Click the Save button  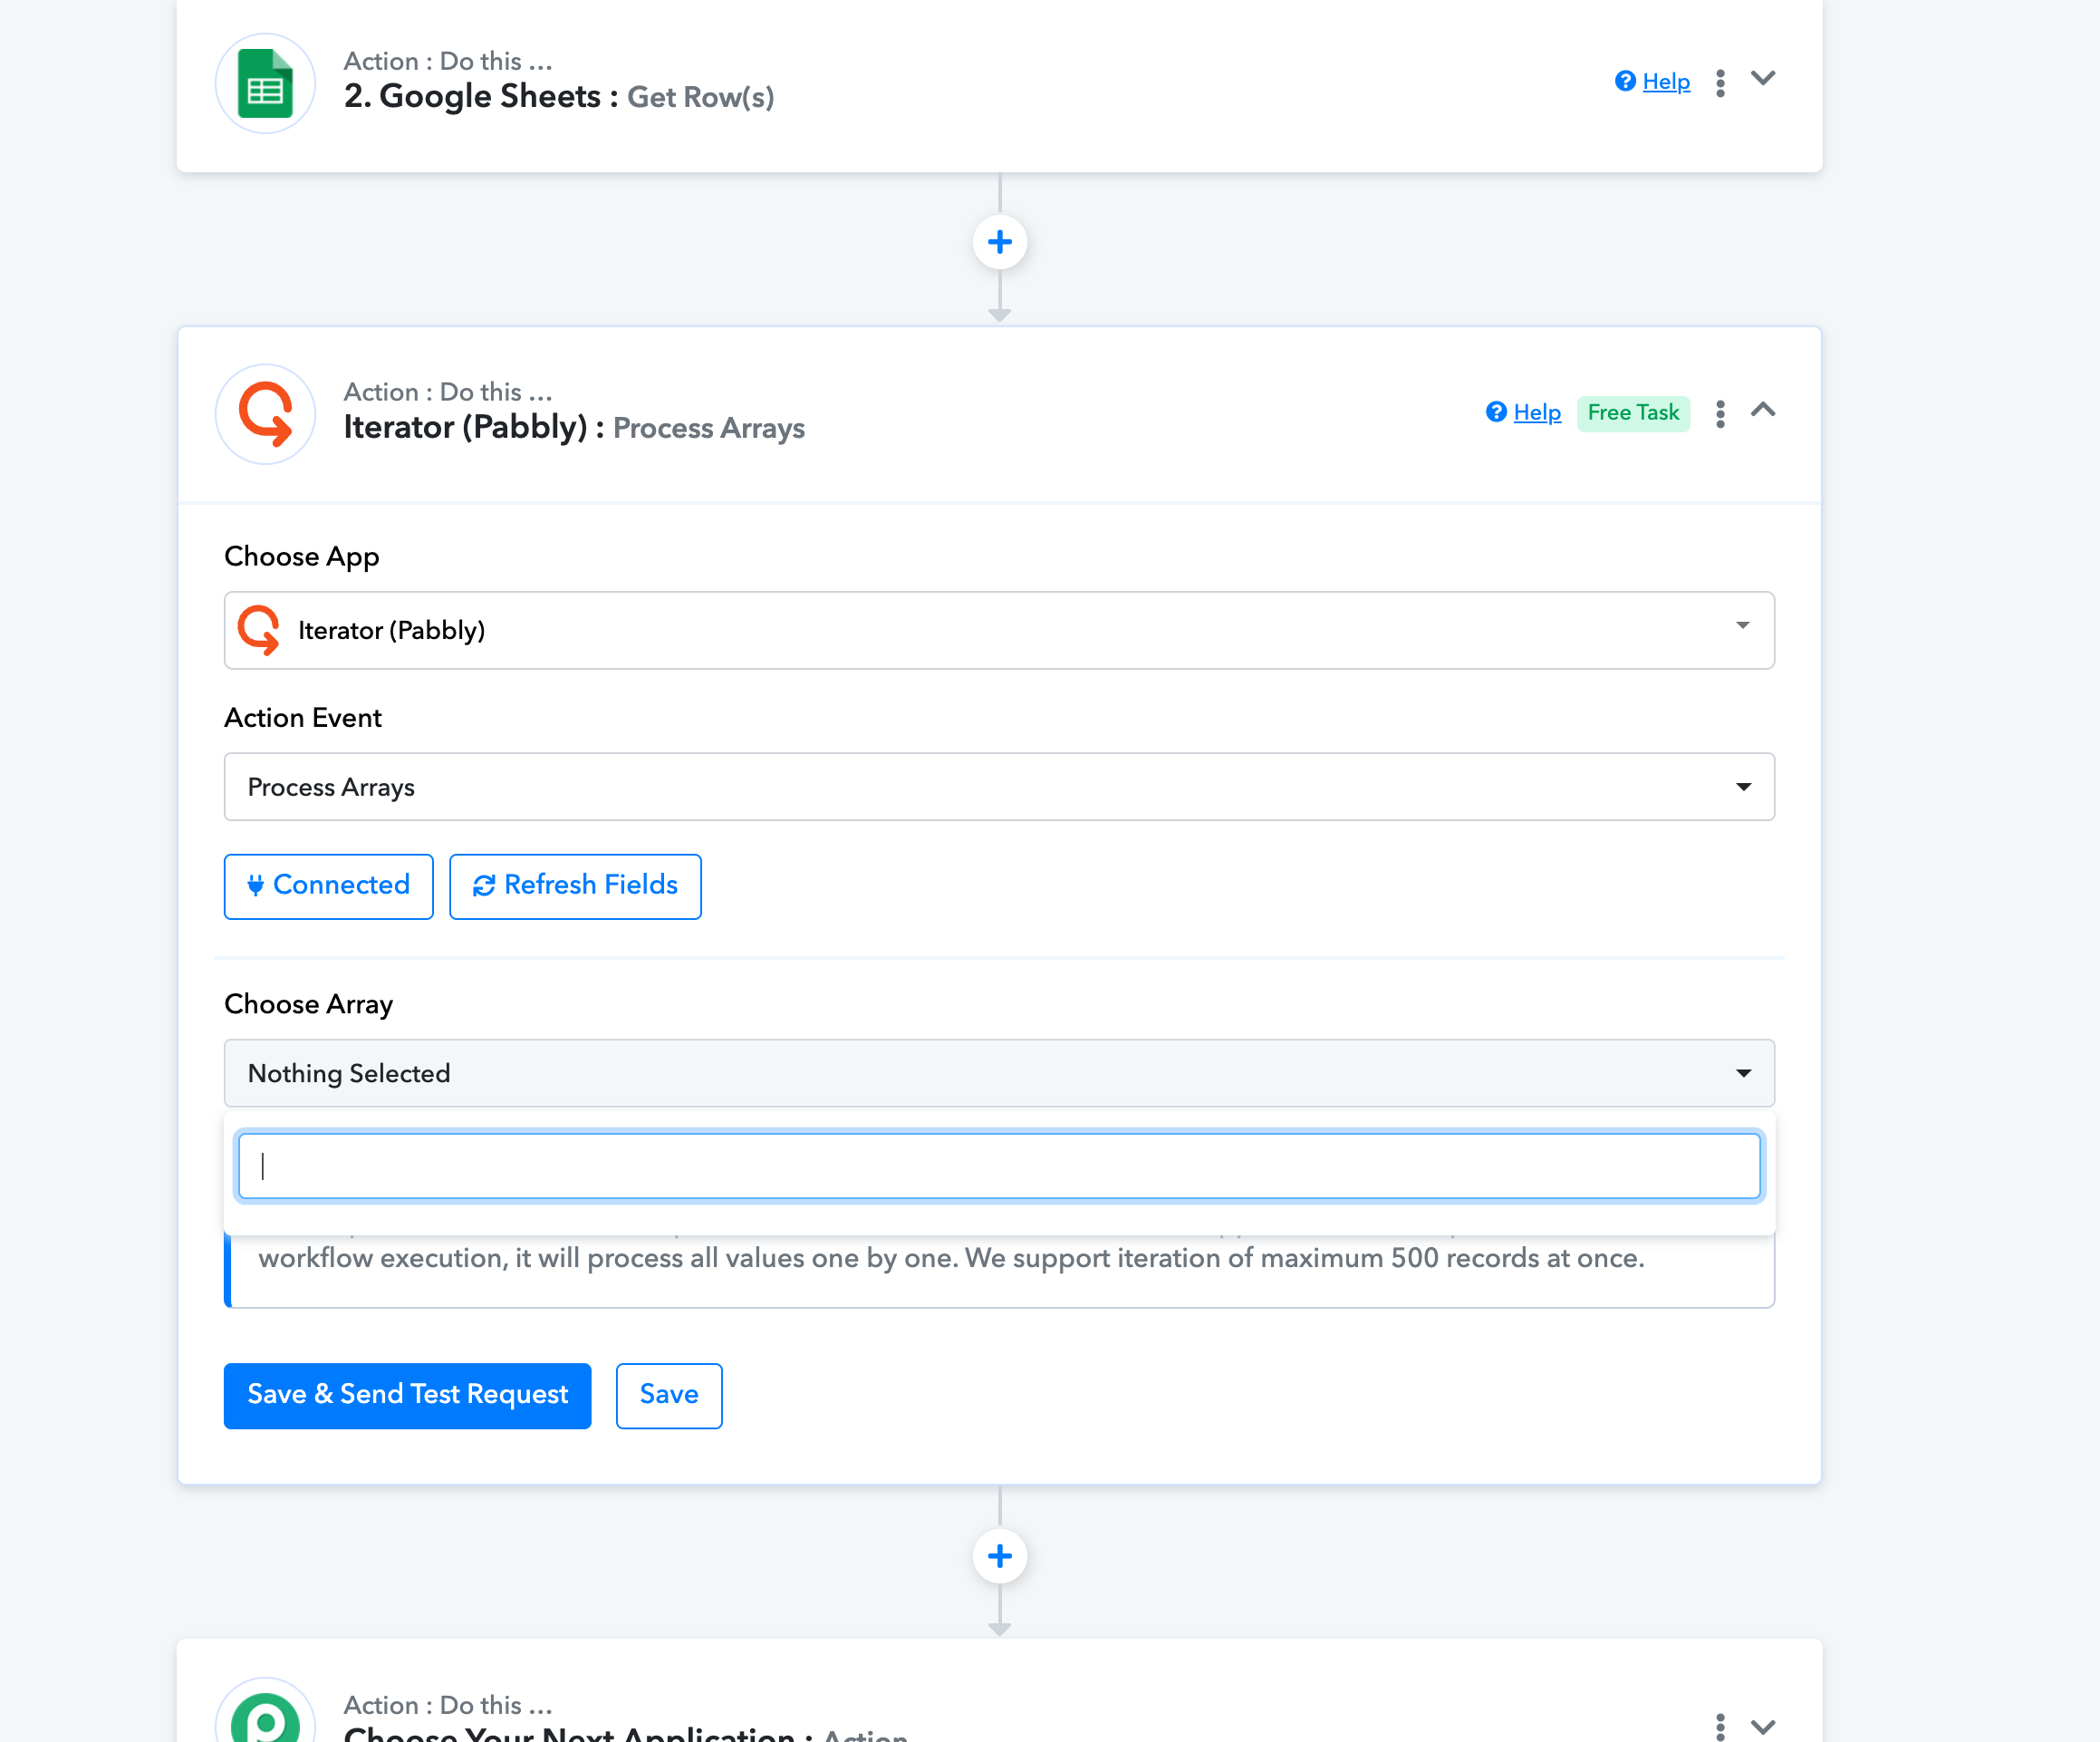tap(669, 1396)
